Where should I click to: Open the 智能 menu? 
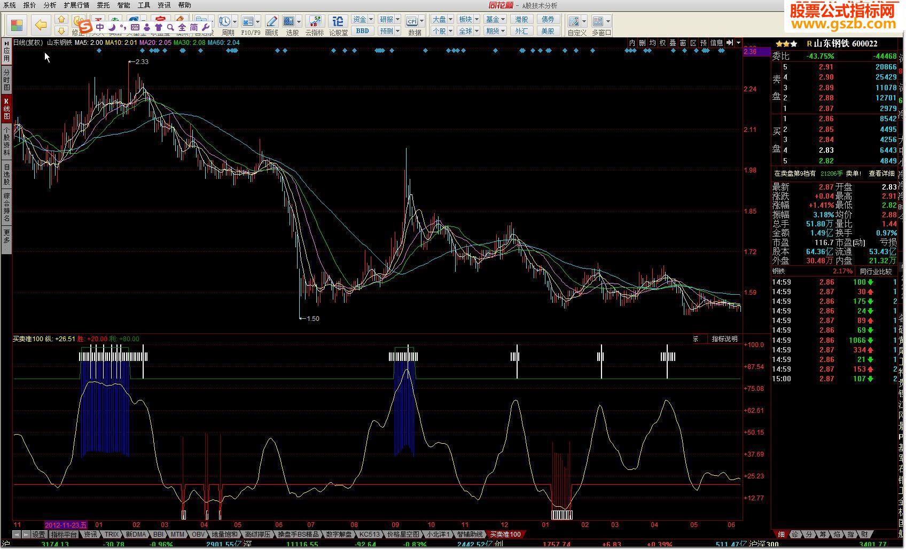click(x=123, y=5)
